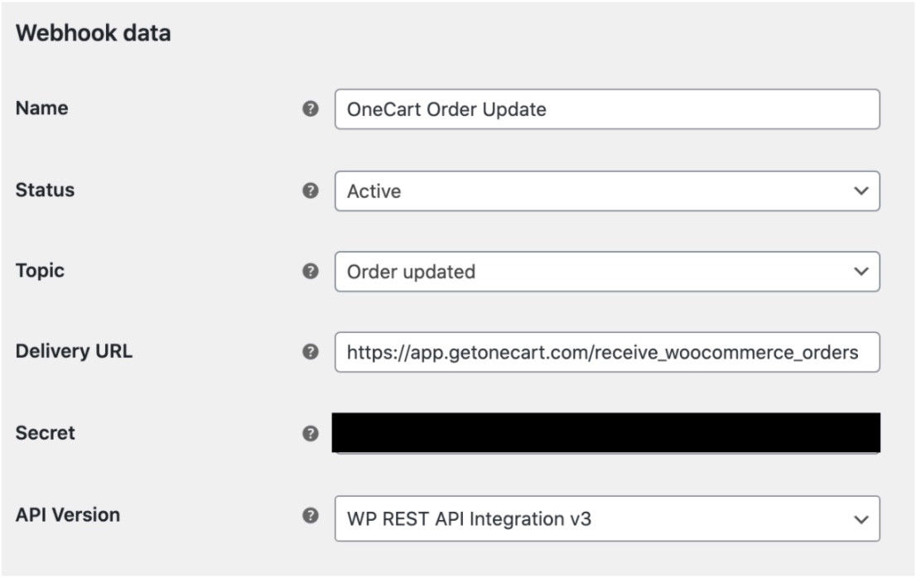
Task: Click the help icon beside Topic
Action: (308, 272)
